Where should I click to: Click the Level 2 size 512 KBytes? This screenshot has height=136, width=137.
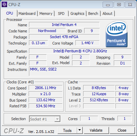click(x=99, y=100)
